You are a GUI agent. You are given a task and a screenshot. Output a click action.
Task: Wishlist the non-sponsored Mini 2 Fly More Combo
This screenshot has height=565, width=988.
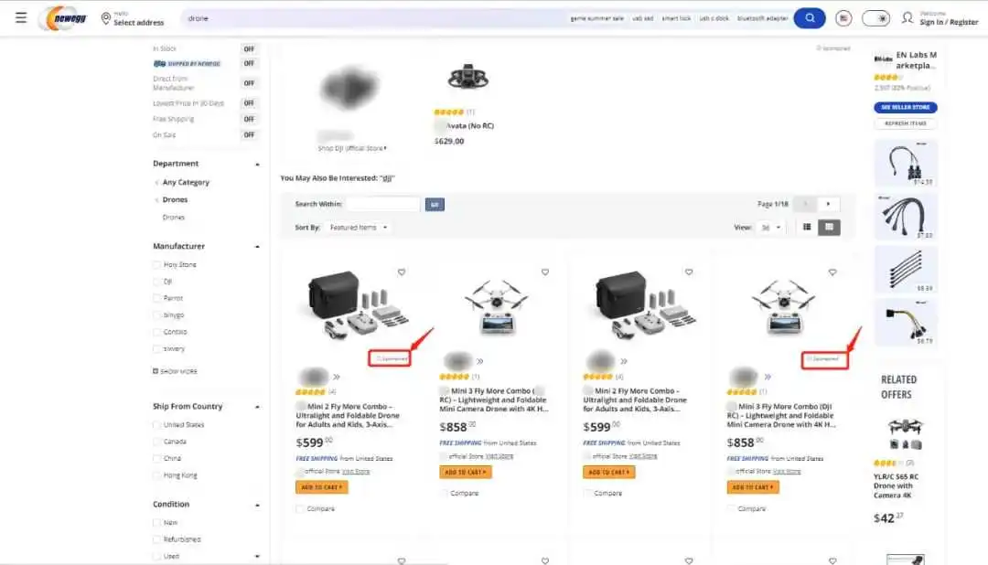point(689,272)
